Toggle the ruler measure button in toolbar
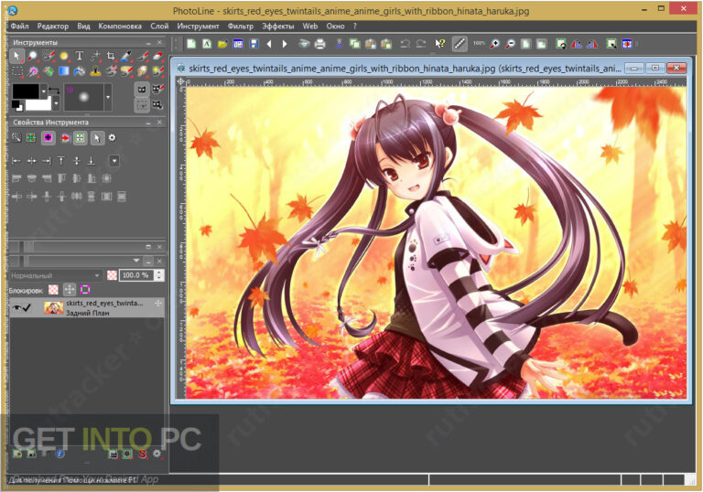Image resolution: width=703 pixels, height=492 pixels. coord(460,44)
